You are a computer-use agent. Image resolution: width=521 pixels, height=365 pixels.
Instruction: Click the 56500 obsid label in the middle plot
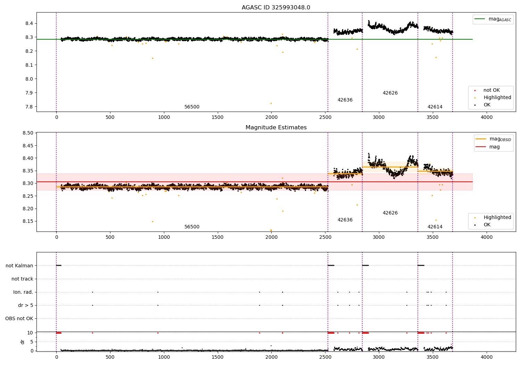[192, 227]
